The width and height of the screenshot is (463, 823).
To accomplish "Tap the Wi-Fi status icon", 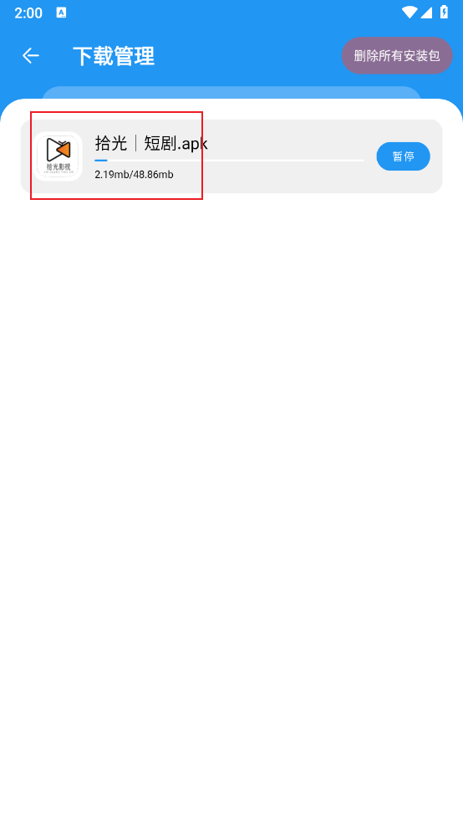I will point(410,13).
